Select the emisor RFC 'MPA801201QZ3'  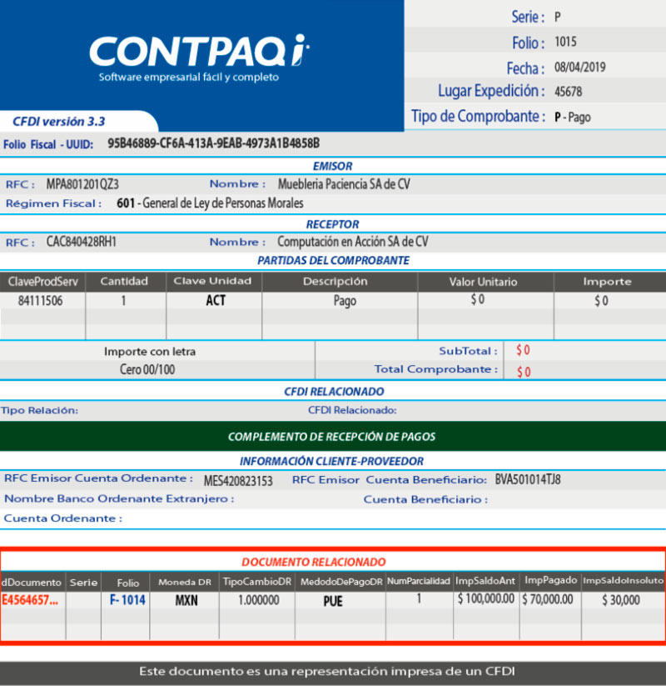82,184
